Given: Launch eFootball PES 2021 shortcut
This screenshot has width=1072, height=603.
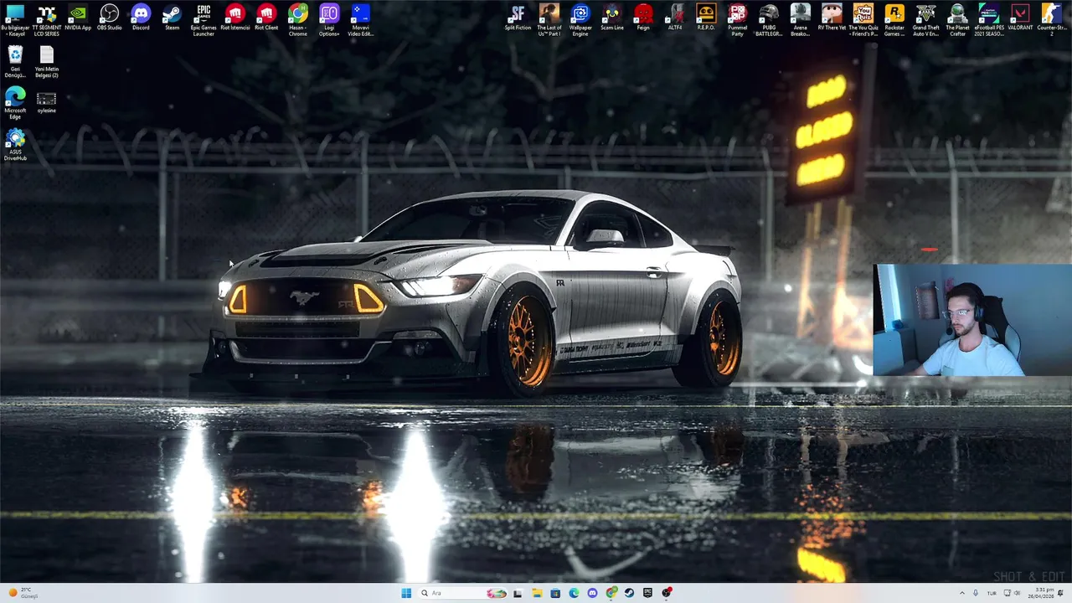Looking at the screenshot, I should click(x=989, y=19).
